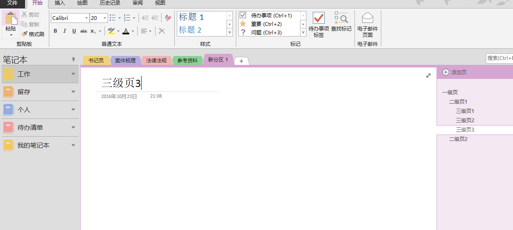The image size is (513, 230).
Task: Apply 待办事项 (Ctrl+1) to-do tag
Action: (269, 15)
